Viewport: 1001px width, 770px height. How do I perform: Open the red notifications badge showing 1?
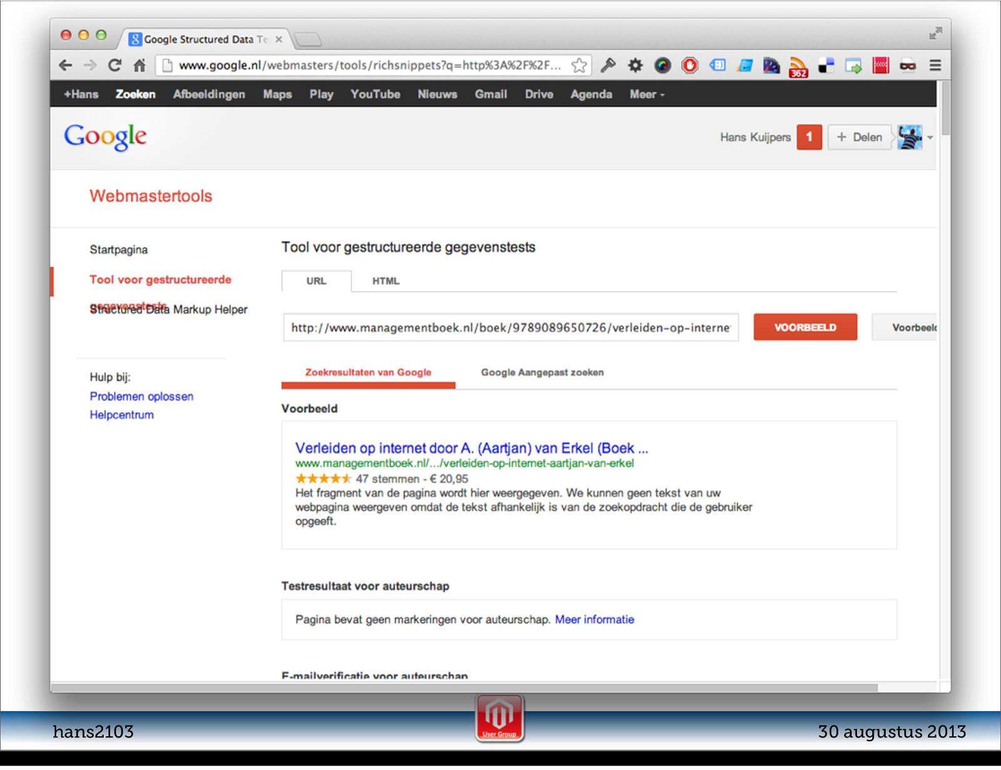tap(809, 137)
